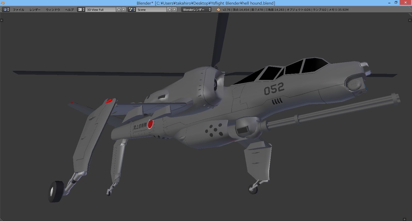
Task: Delete the current Scene
Action: (x=175, y=10)
